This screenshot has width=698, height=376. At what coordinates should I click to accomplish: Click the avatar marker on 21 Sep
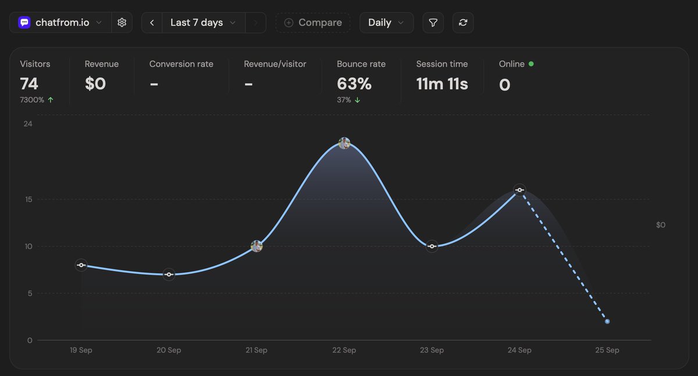(x=257, y=246)
